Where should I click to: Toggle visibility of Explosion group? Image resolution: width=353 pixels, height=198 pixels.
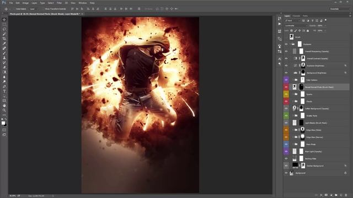[x=286, y=44]
